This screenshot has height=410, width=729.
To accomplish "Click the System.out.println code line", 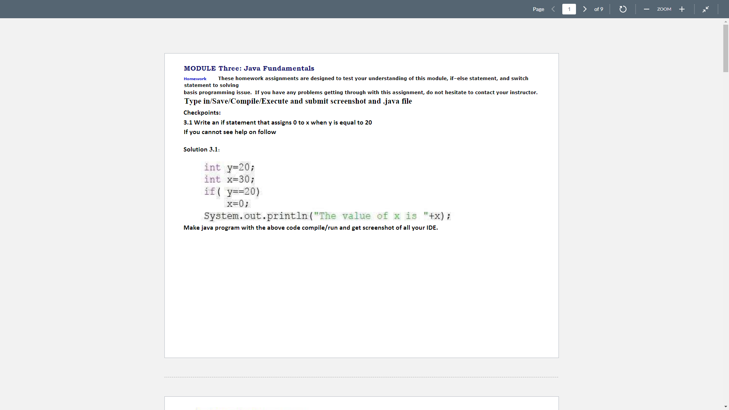I will click(x=327, y=216).
